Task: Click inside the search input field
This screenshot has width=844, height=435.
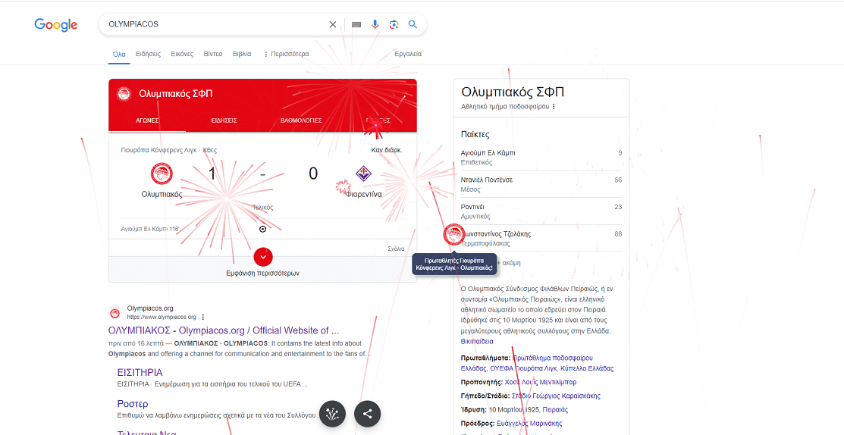Action: point(212,24)
